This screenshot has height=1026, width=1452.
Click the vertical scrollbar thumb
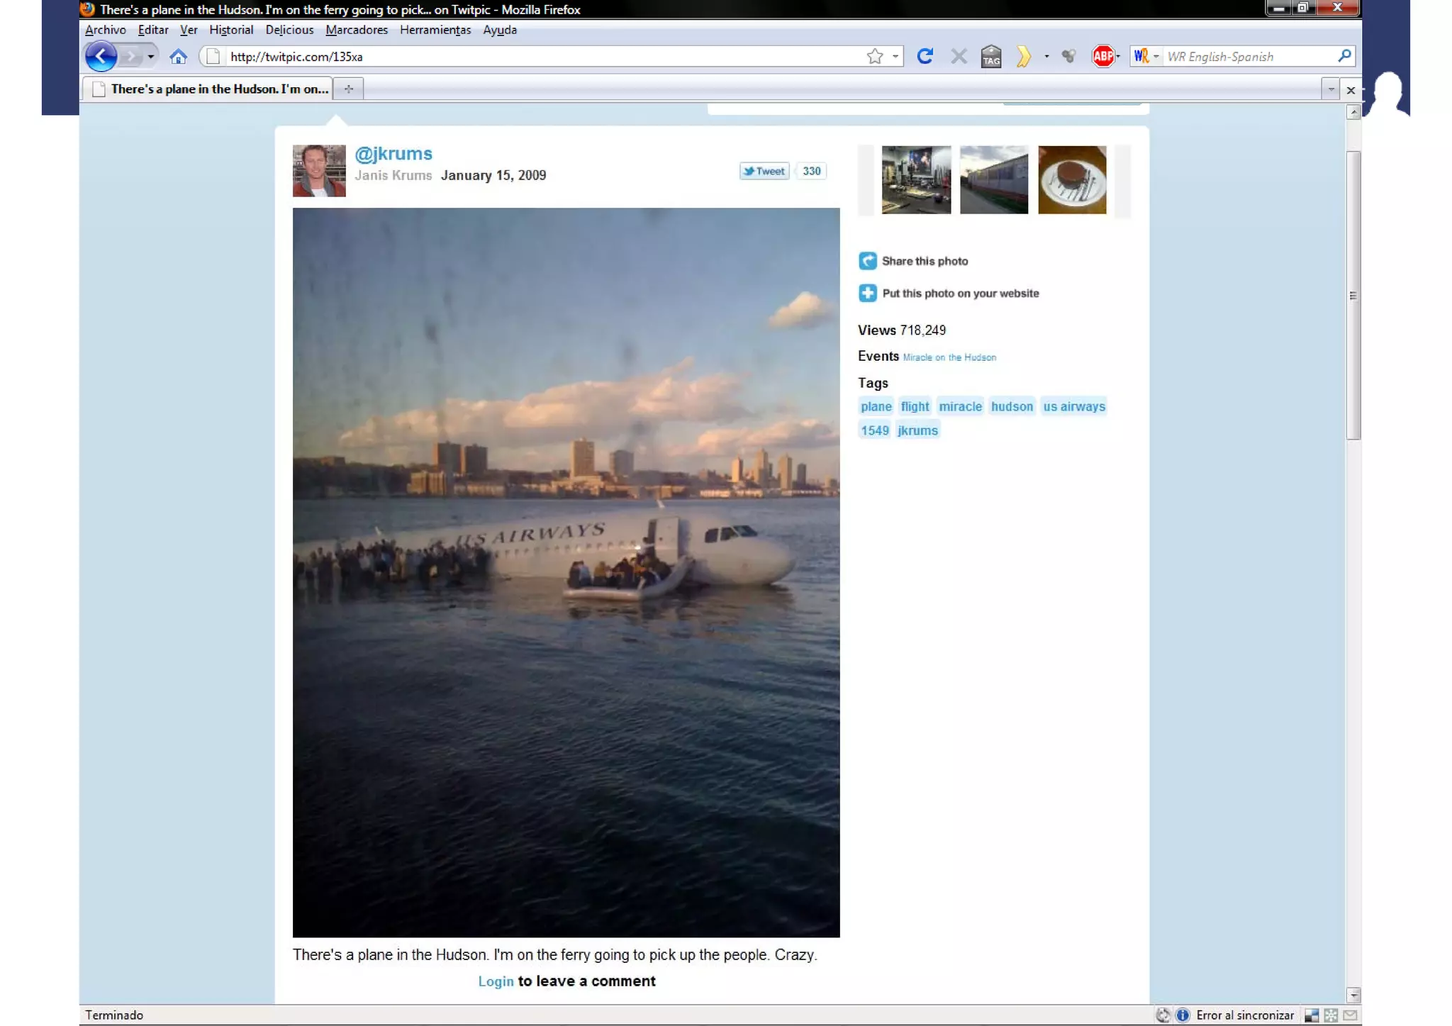pyautogui.click(x=1353, y=295)
